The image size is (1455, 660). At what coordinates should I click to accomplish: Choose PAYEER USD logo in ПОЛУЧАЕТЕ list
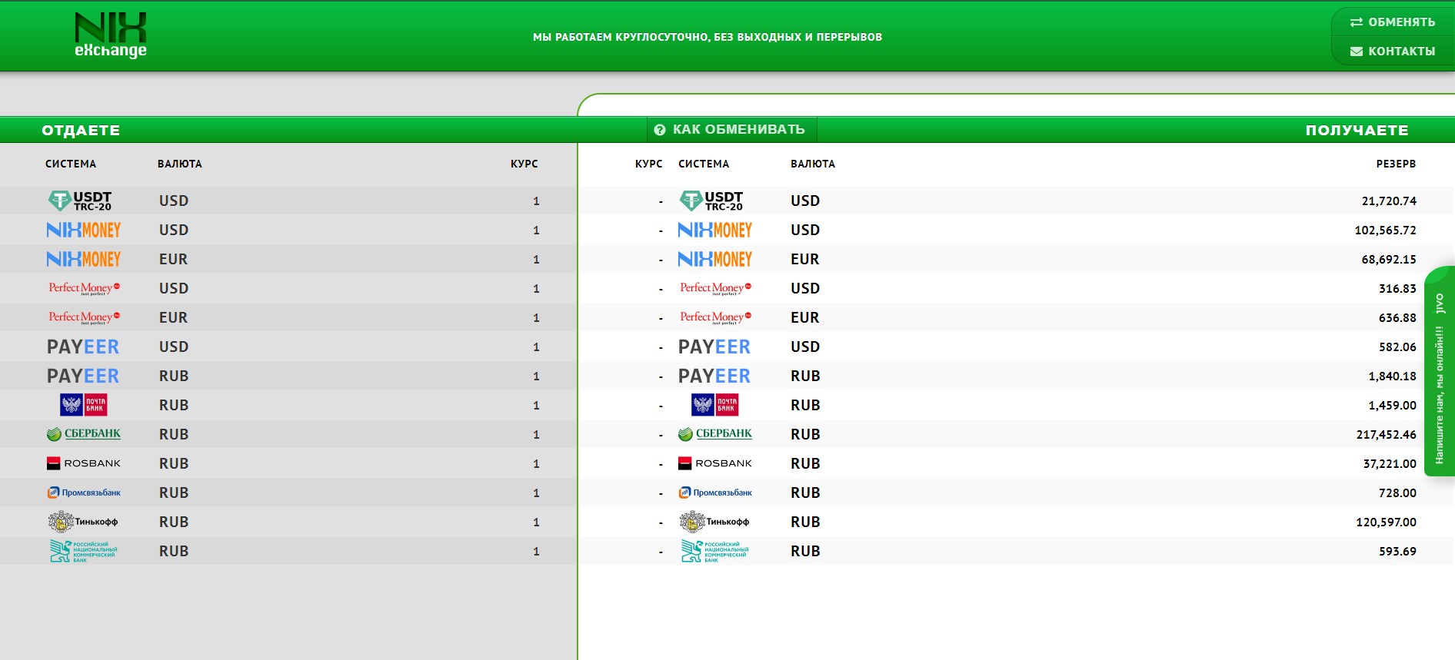tap(714, 347)
